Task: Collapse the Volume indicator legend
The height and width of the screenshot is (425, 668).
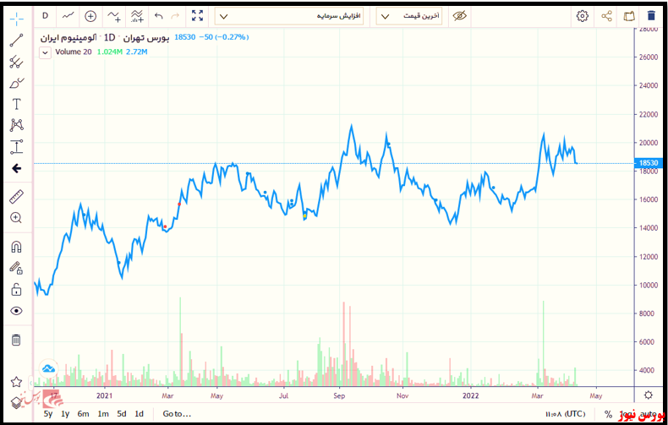Action: point(45,52)
